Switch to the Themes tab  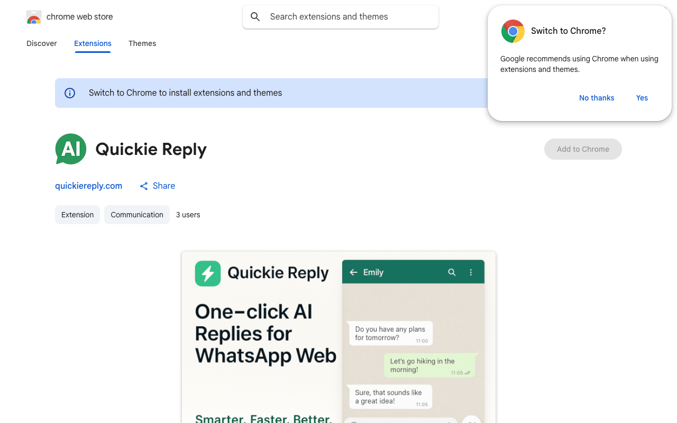[x=142, y=43]
